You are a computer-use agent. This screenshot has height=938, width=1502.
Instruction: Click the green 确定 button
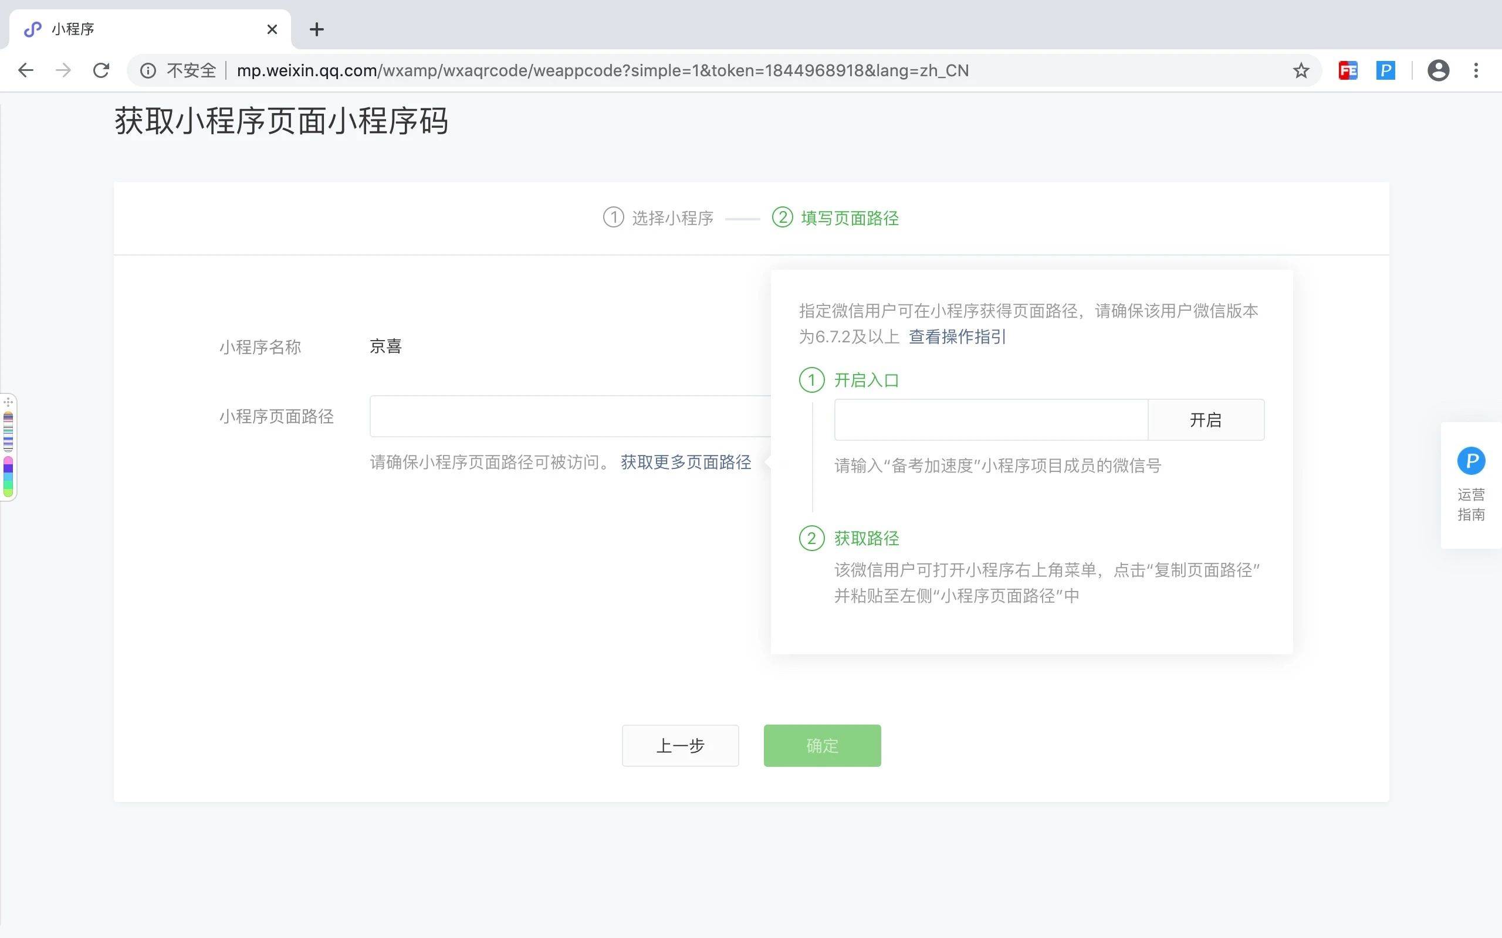(822, 745)
